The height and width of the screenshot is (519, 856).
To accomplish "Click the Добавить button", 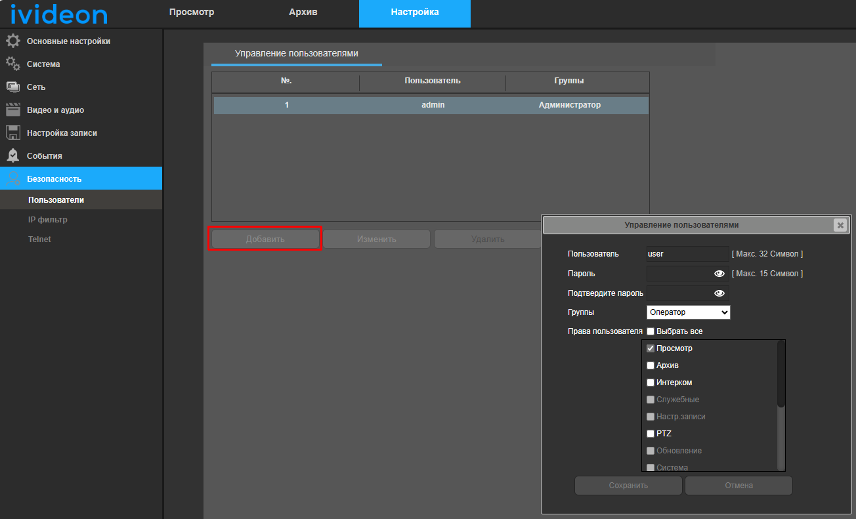I will pyautogui.click(x=265, y=239).
